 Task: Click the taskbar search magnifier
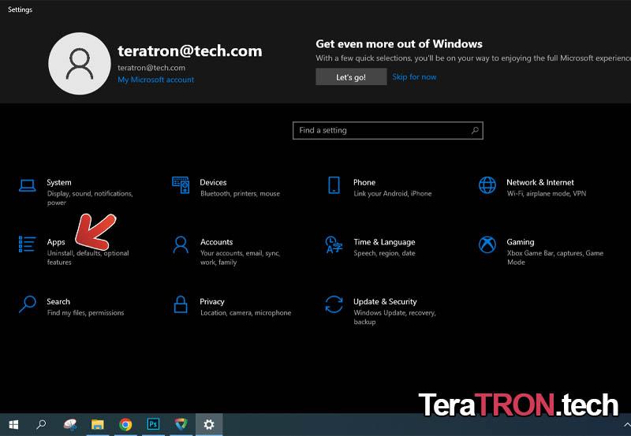click(41, 424)
